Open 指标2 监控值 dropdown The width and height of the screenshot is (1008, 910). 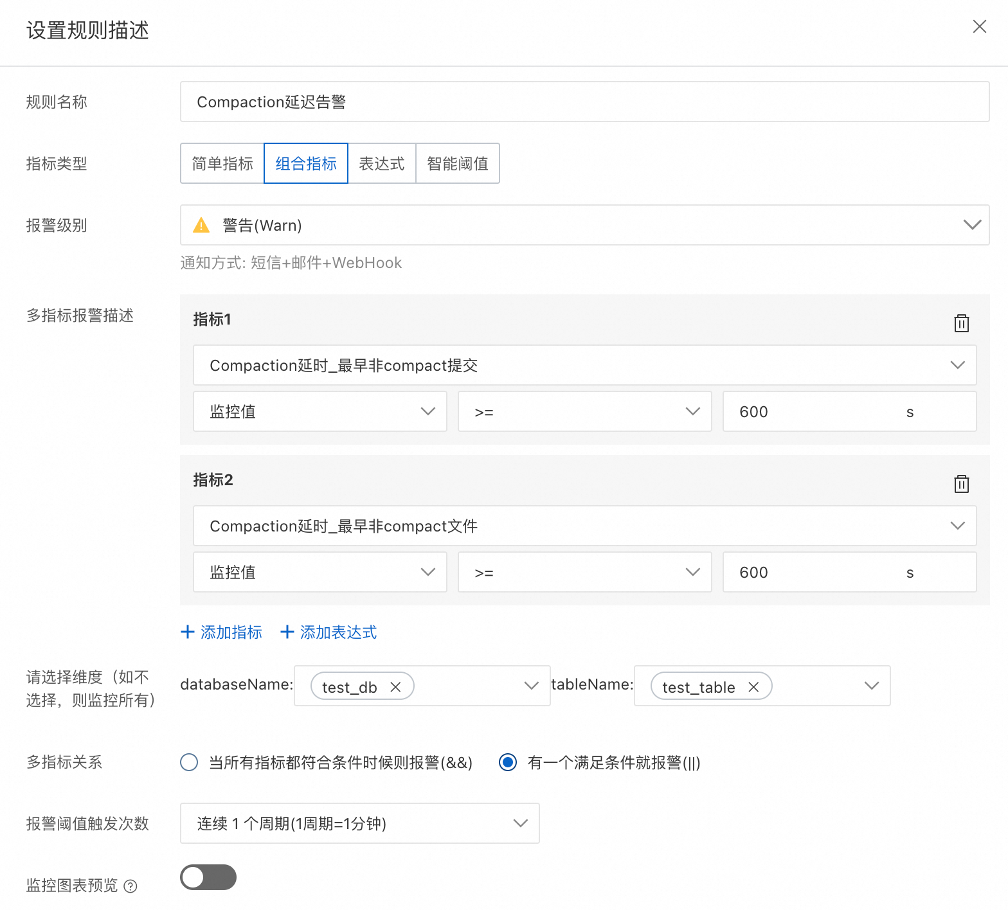pos(320,572)
